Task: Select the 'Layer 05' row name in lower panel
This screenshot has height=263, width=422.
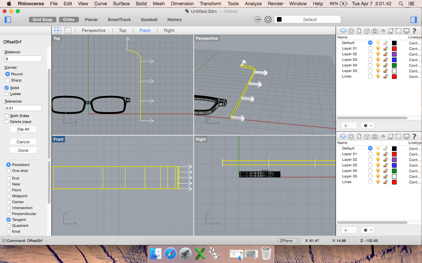Action: point(349,176)
